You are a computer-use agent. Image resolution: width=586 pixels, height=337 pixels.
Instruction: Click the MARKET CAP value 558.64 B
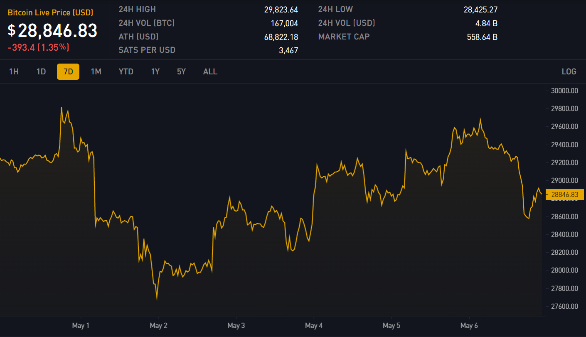pos(482,37)
